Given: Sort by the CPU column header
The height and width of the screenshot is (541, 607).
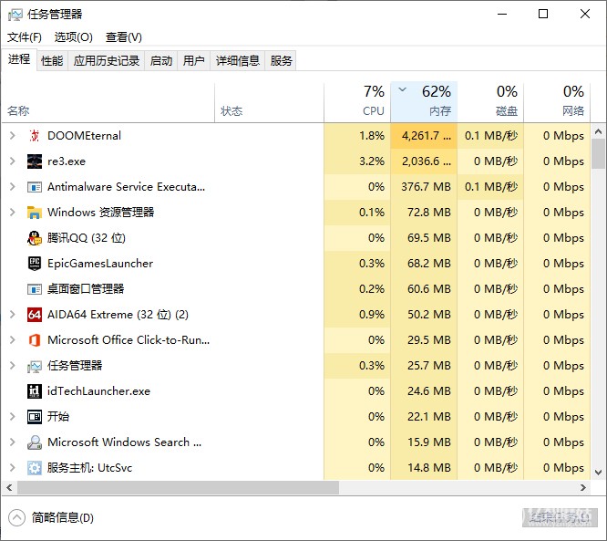Looking at the screenshot, I should [x=357, y=103].
